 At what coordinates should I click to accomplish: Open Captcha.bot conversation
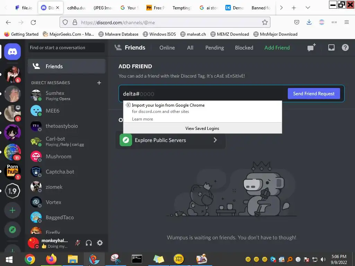pos(67,172)
